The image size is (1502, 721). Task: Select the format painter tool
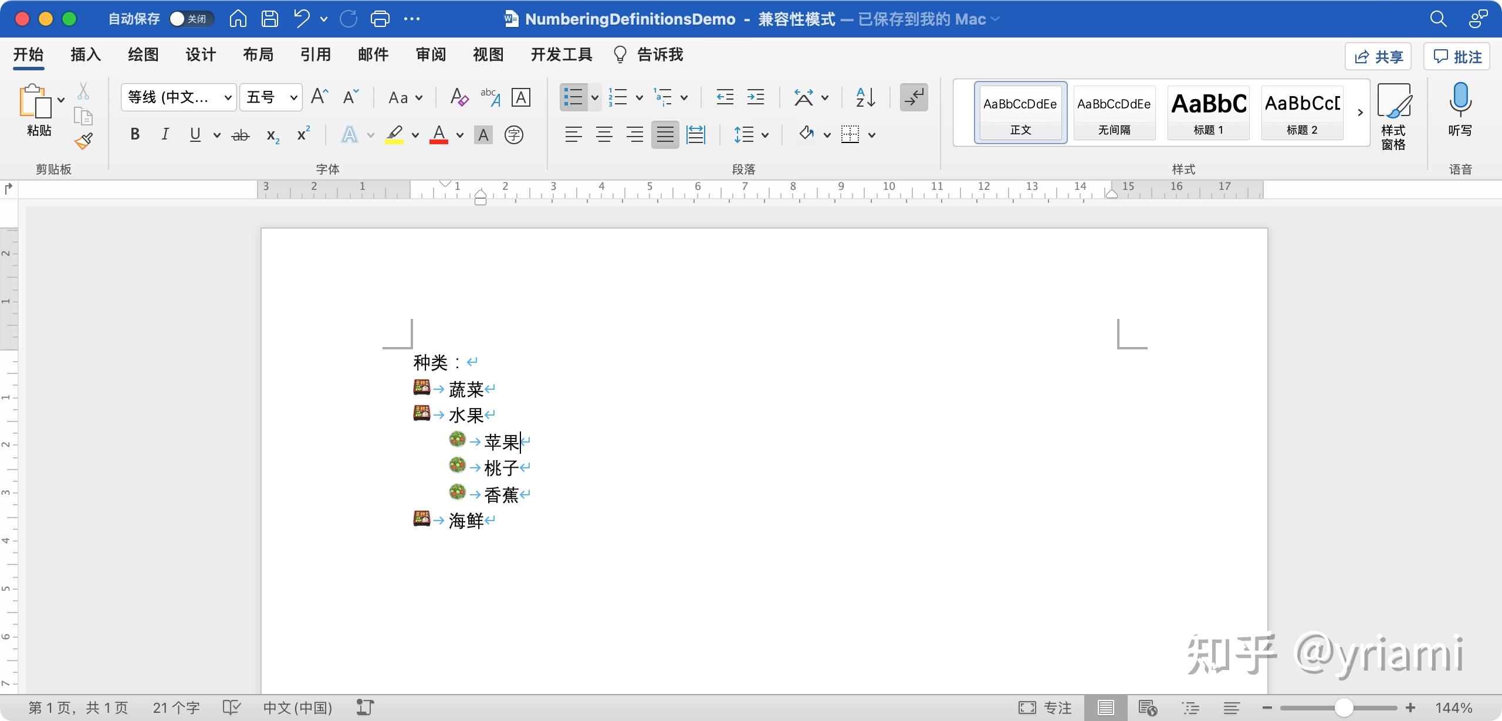83,141
